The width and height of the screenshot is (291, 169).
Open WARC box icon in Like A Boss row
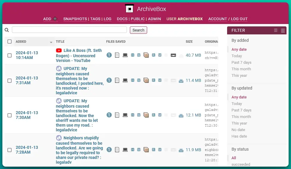[x=146, y=55]
